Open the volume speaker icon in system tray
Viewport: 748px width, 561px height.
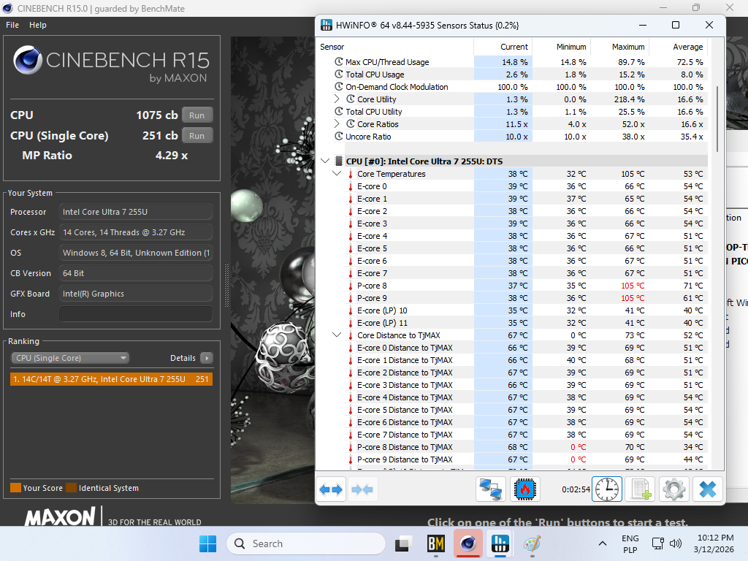(676, 543)
